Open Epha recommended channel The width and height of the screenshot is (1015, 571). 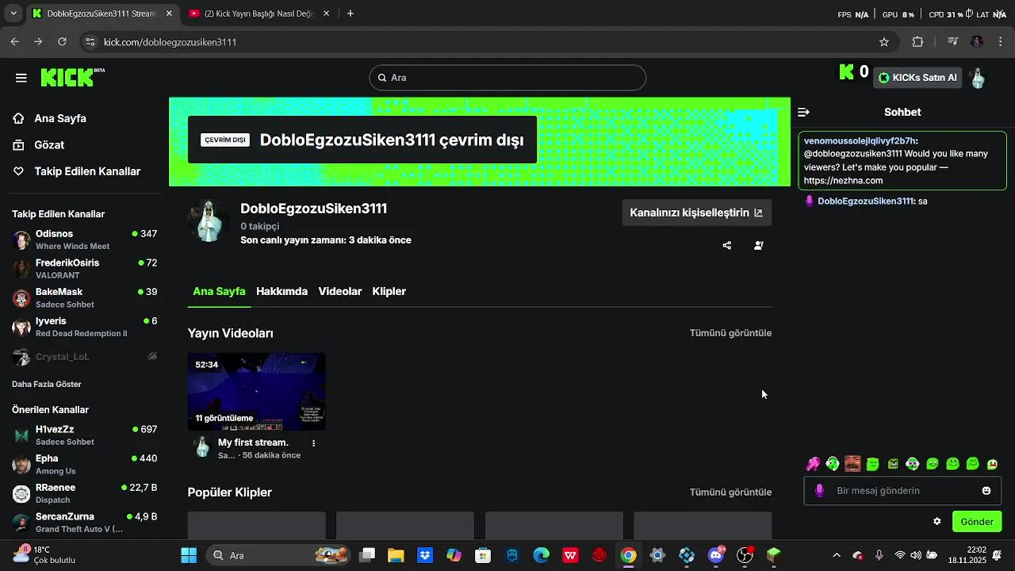[84, 464]
